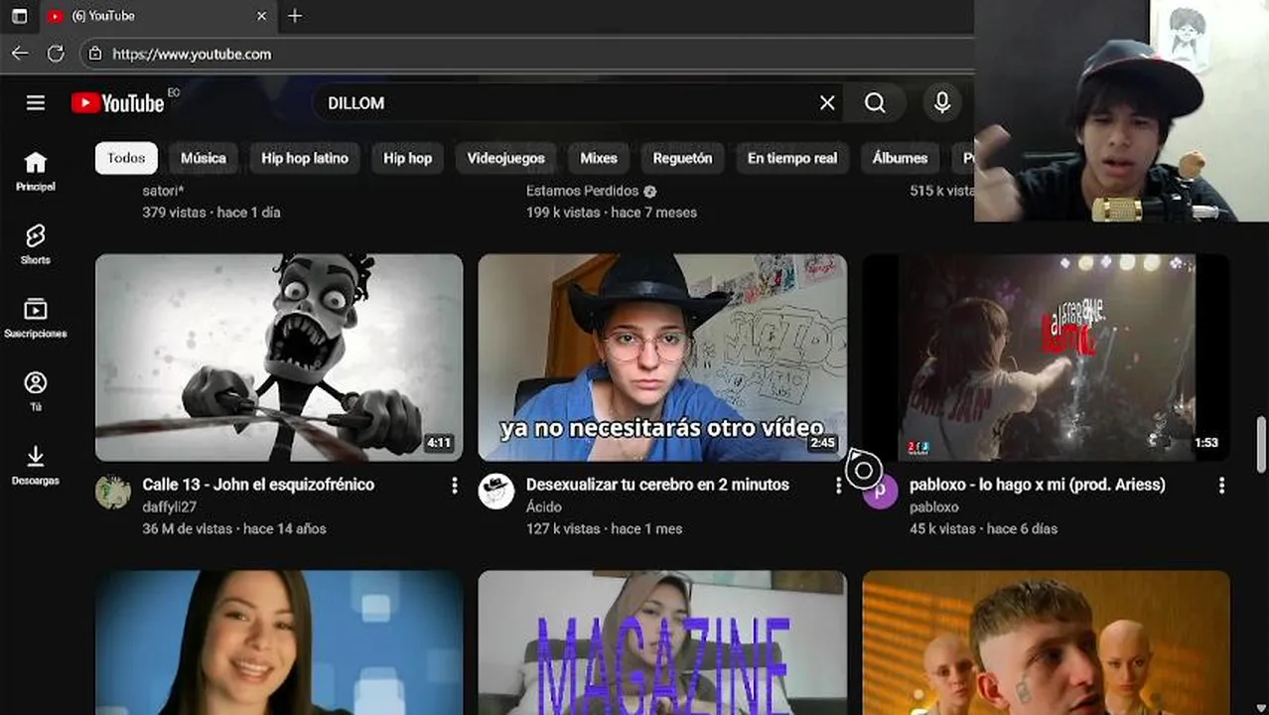Select the Videojuegos filter chip

click(x=506, y=158)
